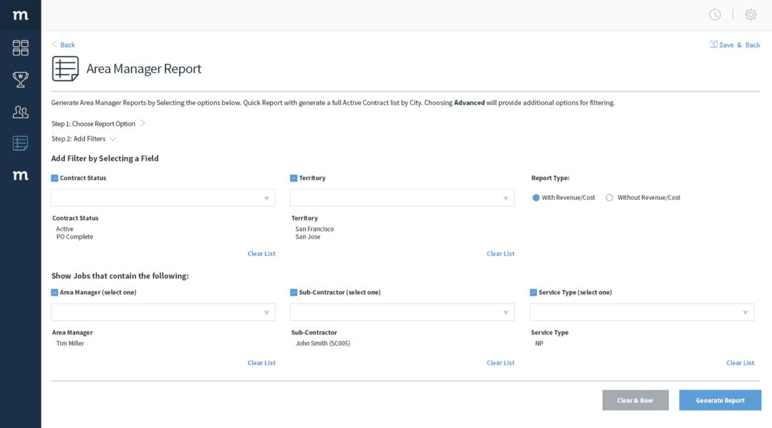Expand Step 1: Choose Report Option
This screenshot has width=772, height=428.
94,123
